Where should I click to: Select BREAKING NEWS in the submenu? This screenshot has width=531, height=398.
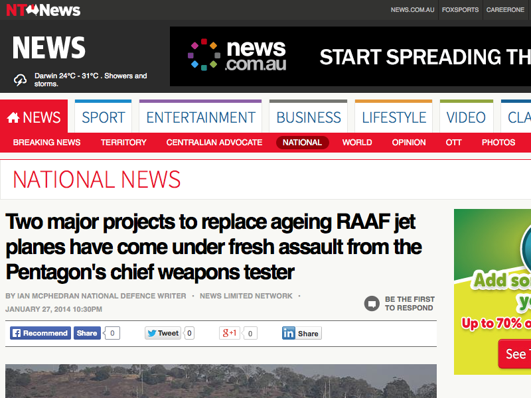(x=46, y=143)
